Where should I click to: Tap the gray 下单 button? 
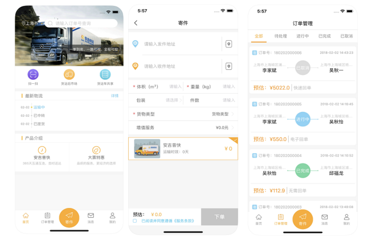pos(220,217)
